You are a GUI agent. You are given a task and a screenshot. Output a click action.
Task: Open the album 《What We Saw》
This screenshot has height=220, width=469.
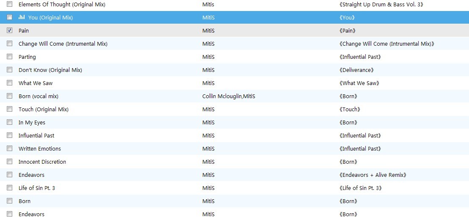tap(359, 83)
